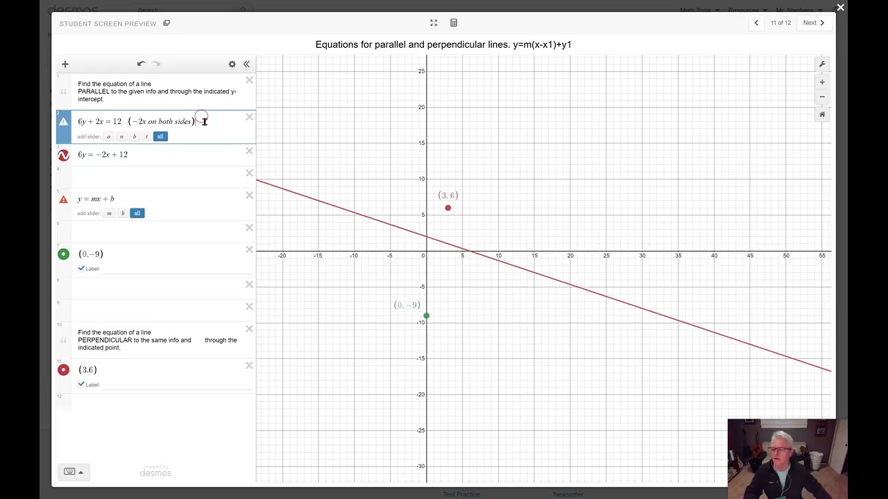Screen dimensions: 888x499
Task: Open Graph Settings wrench
Action: tap(822, 64)
